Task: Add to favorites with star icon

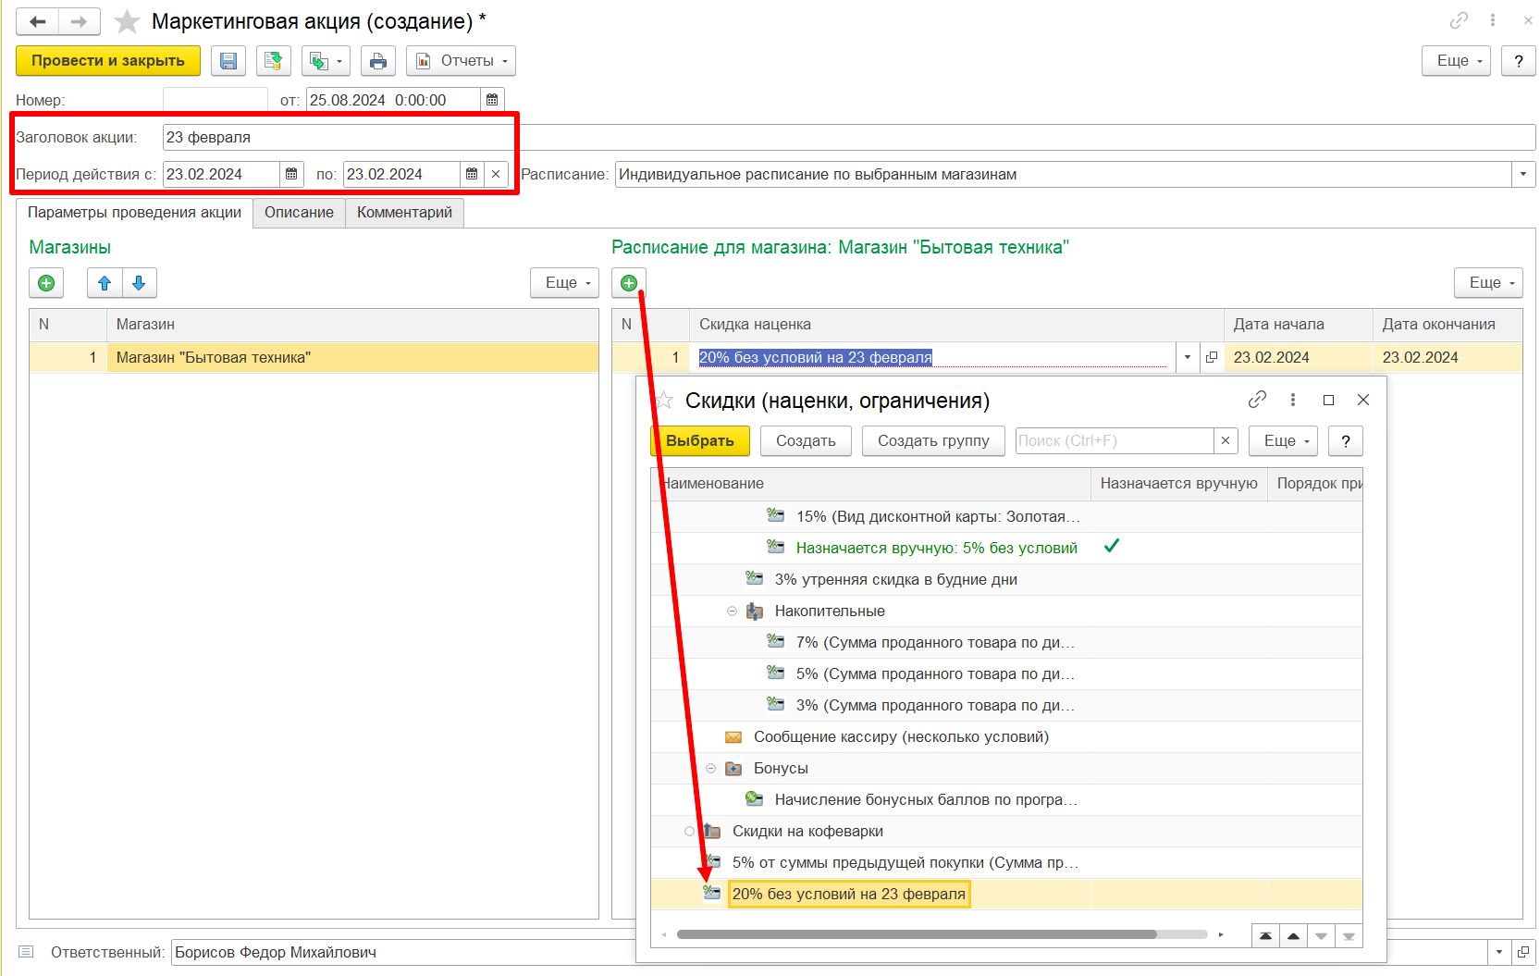Action: click(x=127, y=21)
